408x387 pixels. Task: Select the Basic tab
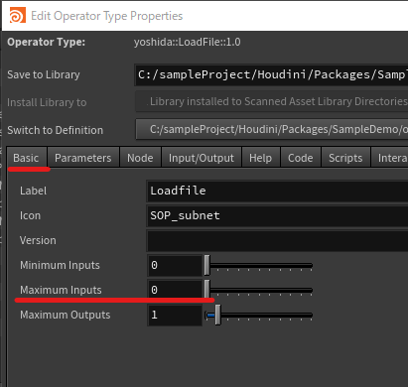pos(26,158)
